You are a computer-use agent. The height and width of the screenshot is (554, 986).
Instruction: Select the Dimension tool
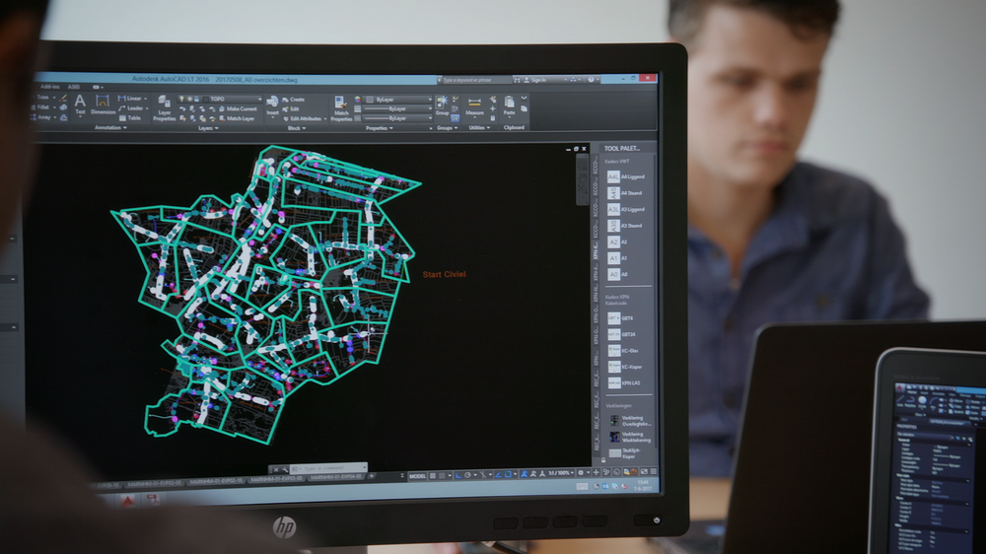point(103,104)
